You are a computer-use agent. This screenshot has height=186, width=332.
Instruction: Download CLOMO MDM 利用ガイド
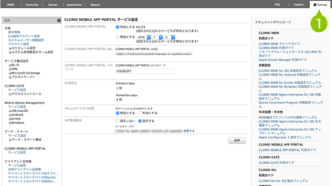coord(276,48)
